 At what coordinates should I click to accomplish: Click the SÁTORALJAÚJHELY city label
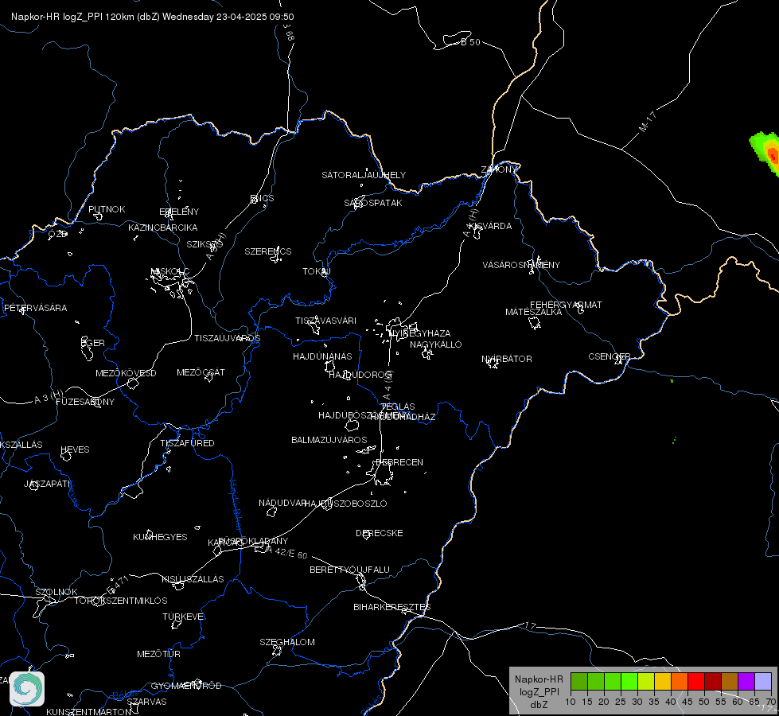coord(364,175)
